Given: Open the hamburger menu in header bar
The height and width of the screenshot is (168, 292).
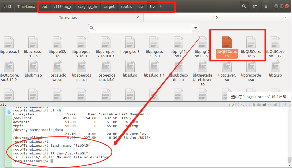Looking at the screenshot, I should 266,6.
